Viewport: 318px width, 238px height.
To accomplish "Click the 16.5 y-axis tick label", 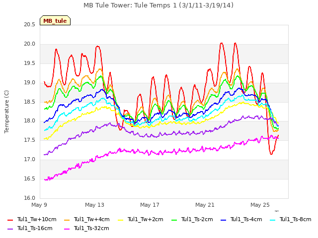I will (30, 179).
